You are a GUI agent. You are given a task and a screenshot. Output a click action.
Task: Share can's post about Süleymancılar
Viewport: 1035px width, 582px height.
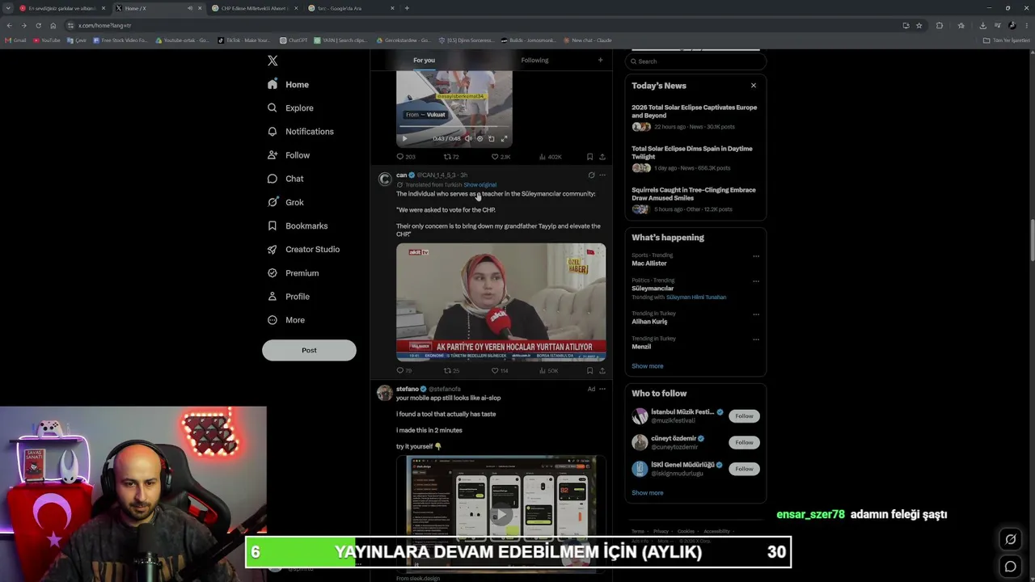(602, 370)
